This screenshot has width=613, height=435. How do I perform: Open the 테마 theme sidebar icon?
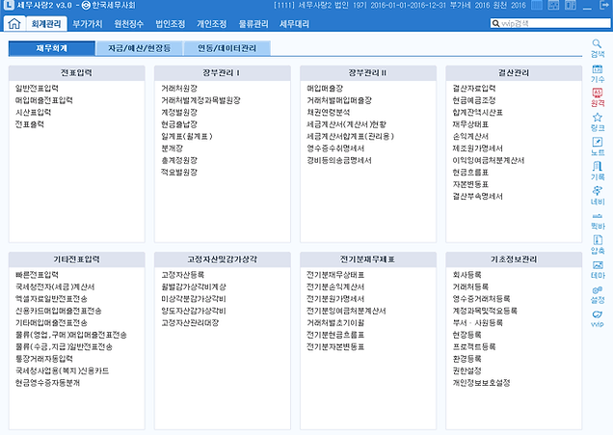[597, 269]
